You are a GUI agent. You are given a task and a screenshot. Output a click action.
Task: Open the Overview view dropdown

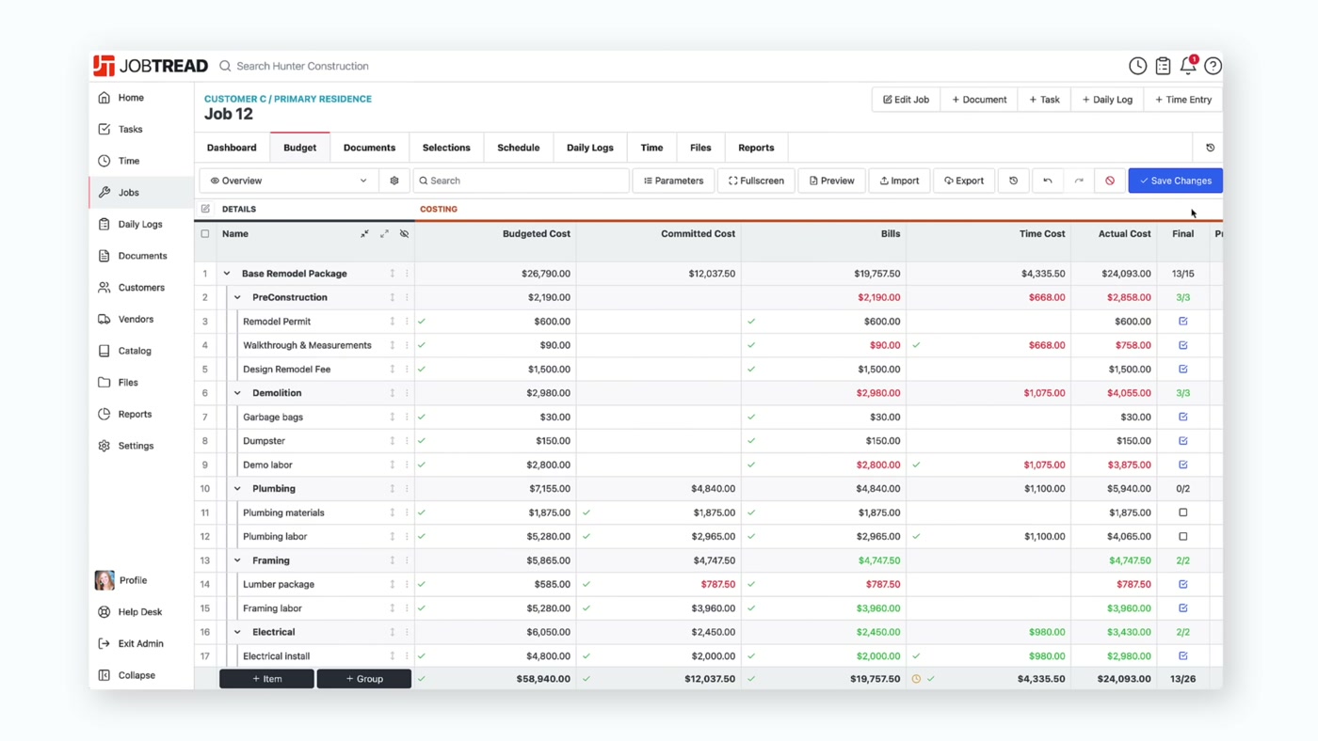coord(288,181)
